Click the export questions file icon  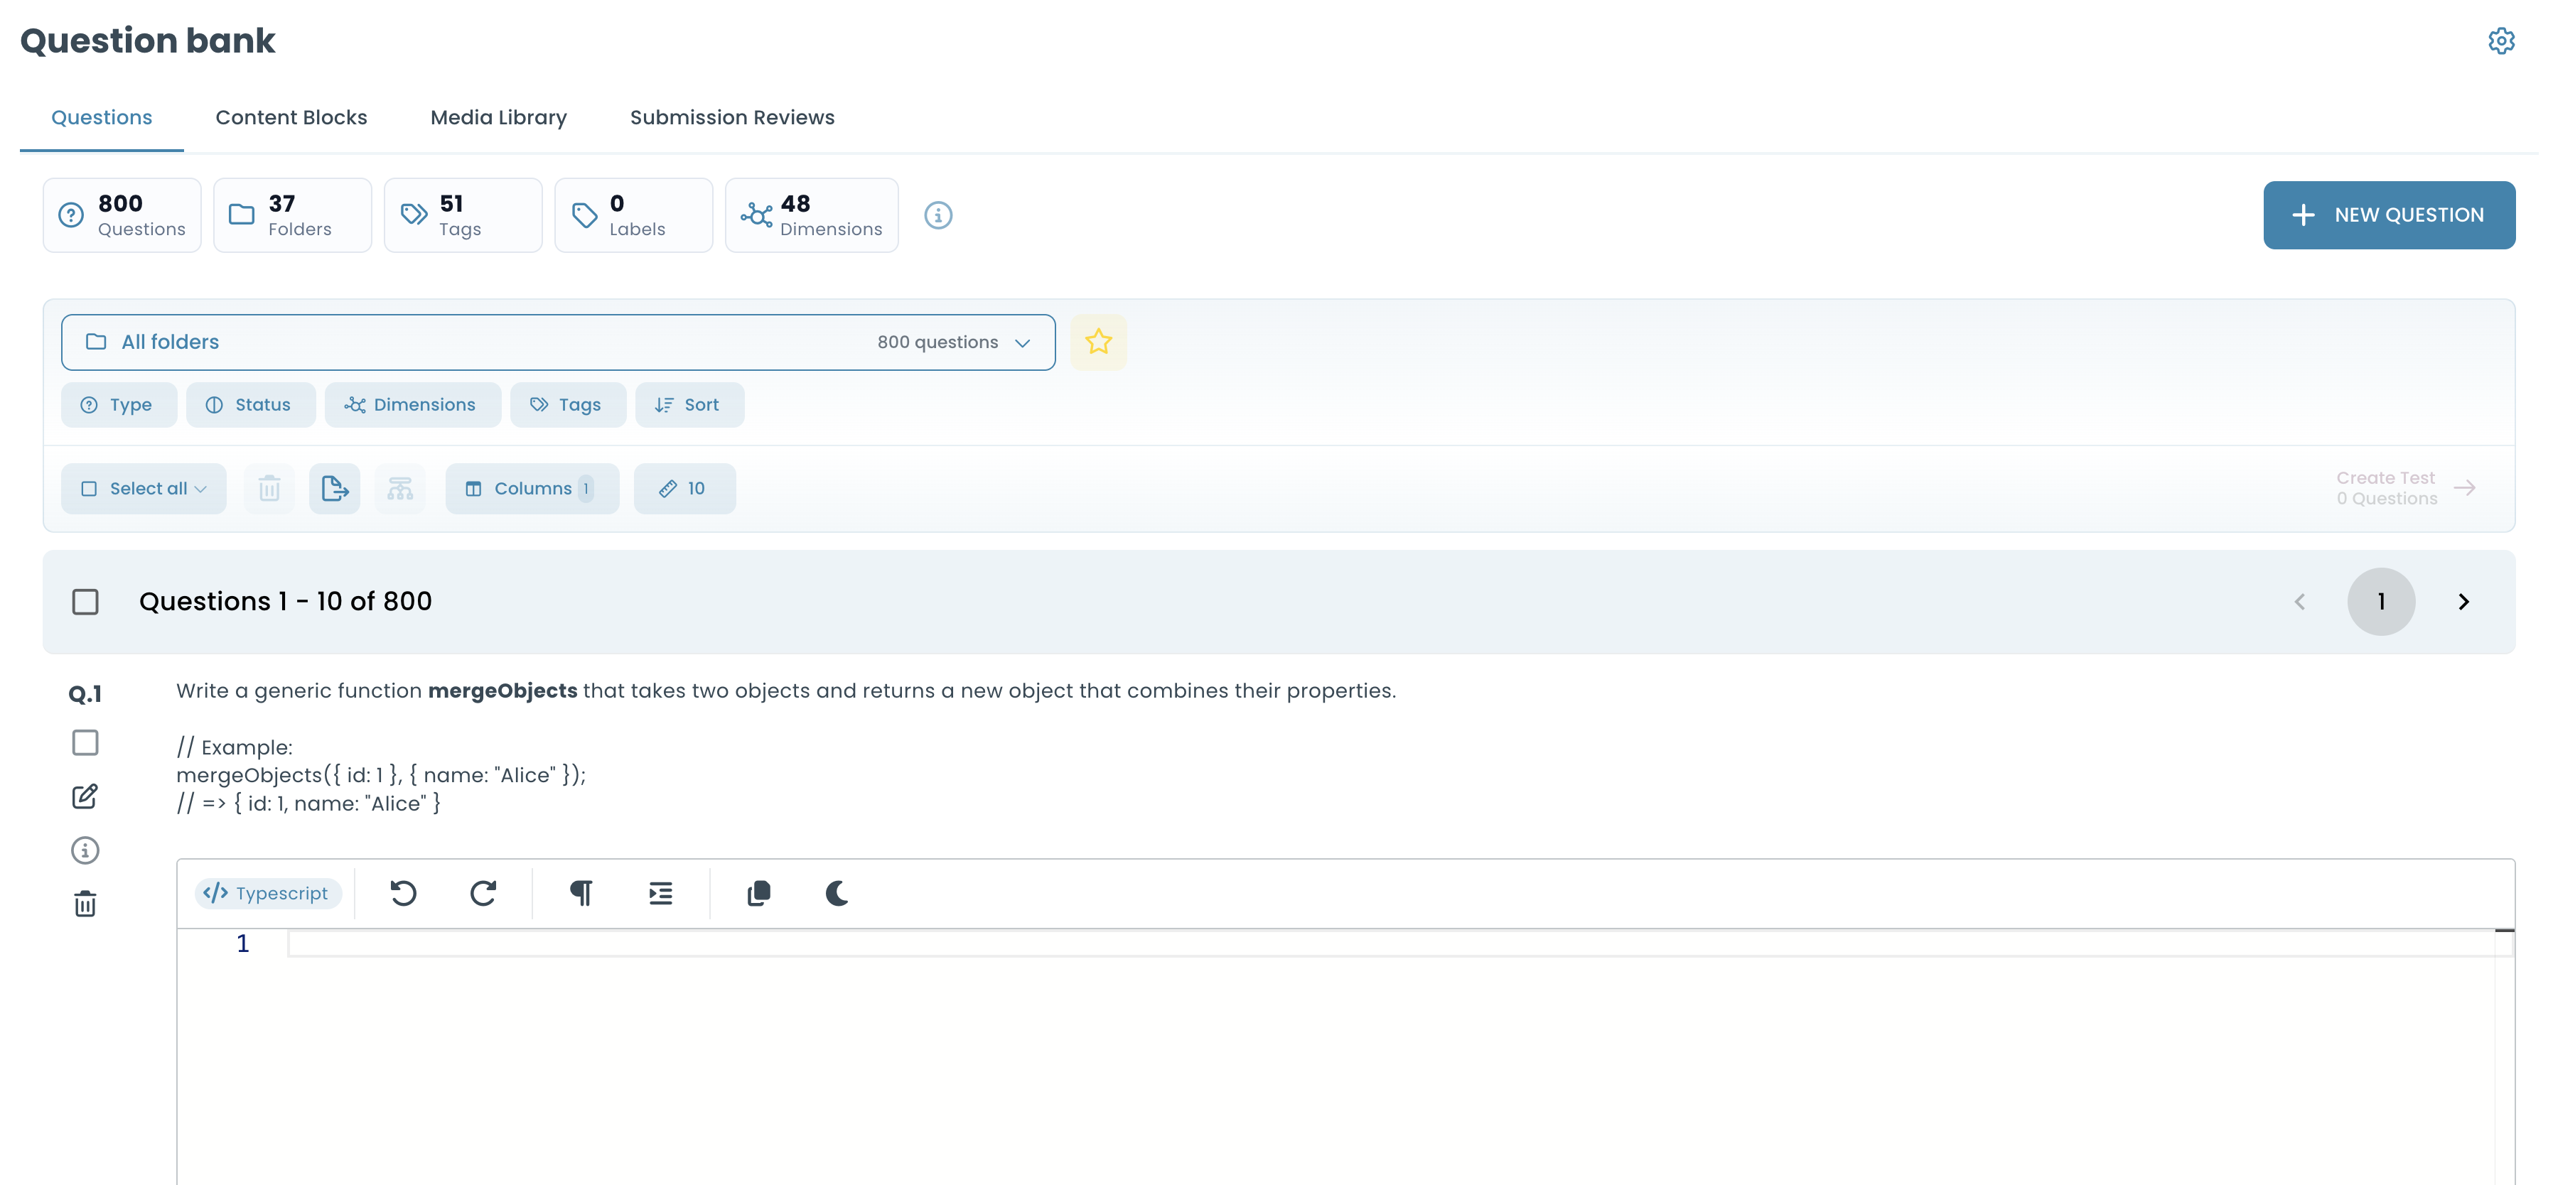click(335, 489)
